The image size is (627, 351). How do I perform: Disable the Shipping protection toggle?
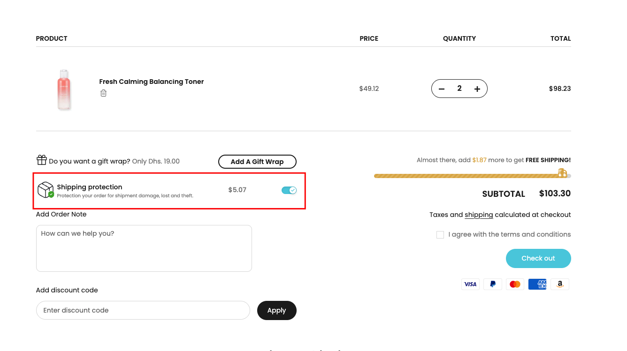[289, 190]
